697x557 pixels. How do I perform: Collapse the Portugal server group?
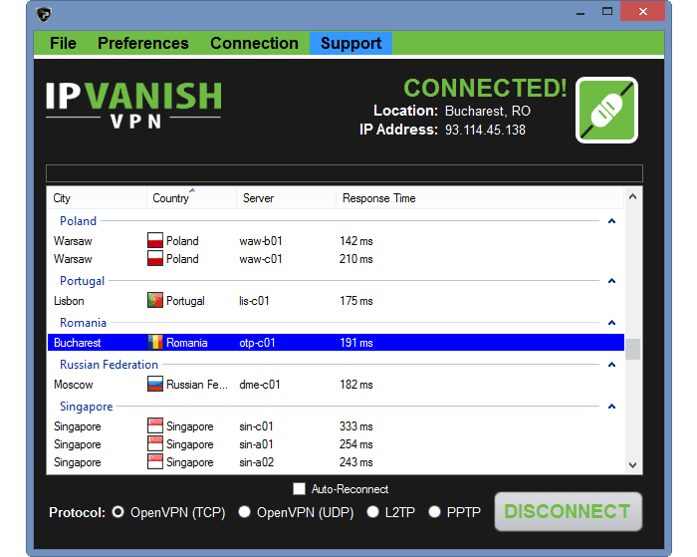611,281
